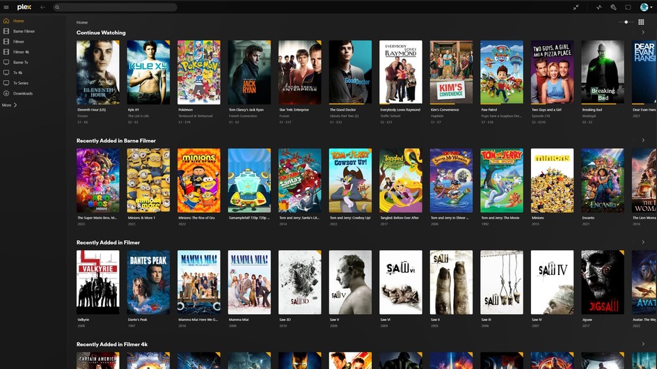657x369 pixels.
Task: Click the Tv Series monitor icon
Action: 6,83
